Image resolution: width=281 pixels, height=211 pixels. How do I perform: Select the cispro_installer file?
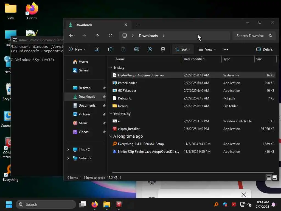[193, 129]
